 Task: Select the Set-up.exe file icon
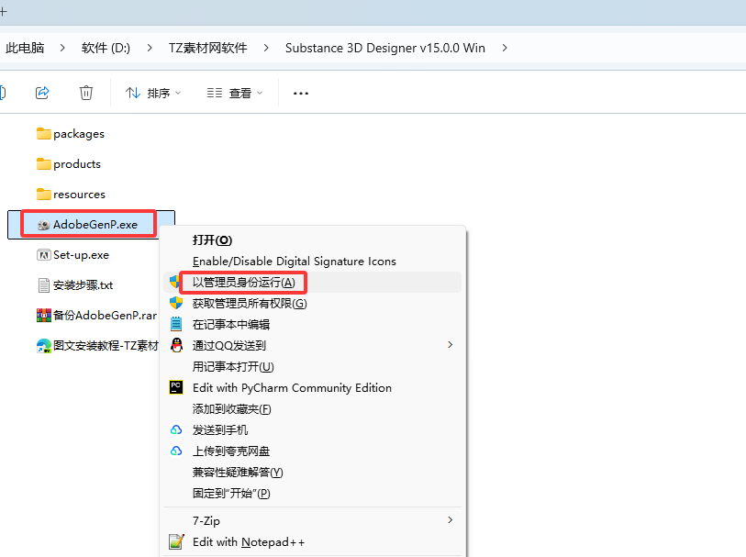(x=44, y=255)
